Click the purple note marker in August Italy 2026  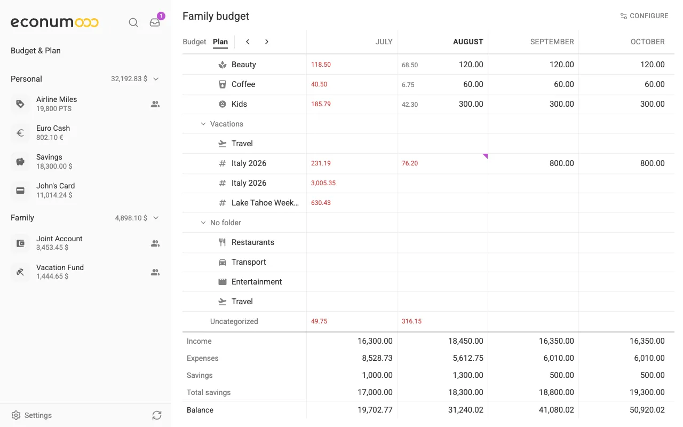pos(486,156)
